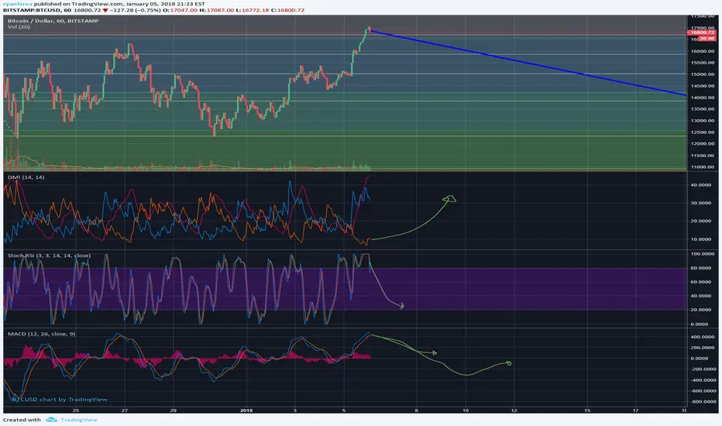Viewport: 722px width, 426px height.
Task: Click 10.0000 on the DMI scale
Action: click(701, 239)
